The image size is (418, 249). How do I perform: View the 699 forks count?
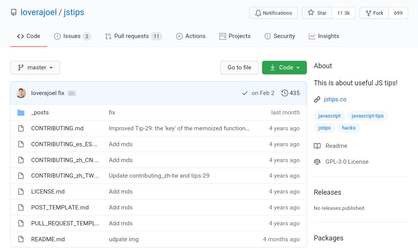click(398, 13)
